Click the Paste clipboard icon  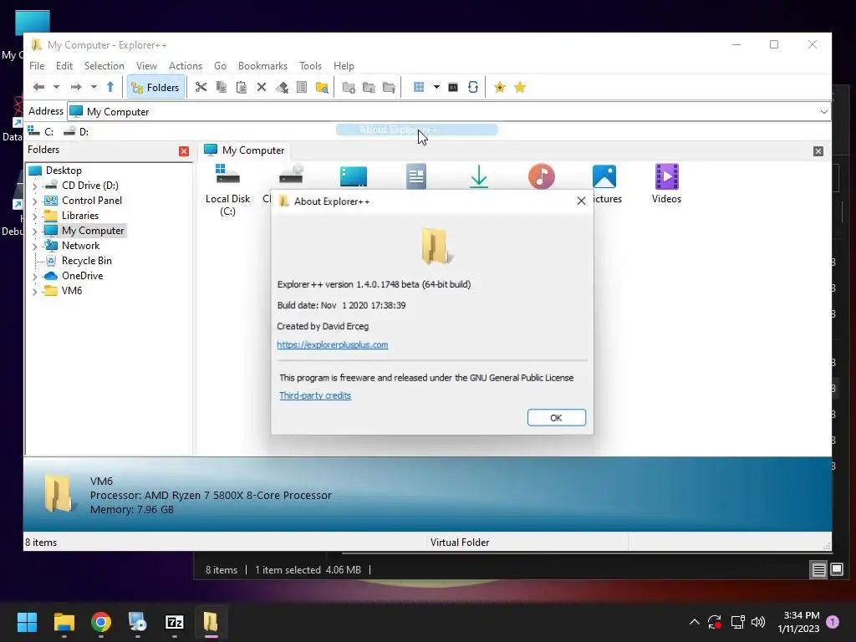tap(242, 87)
